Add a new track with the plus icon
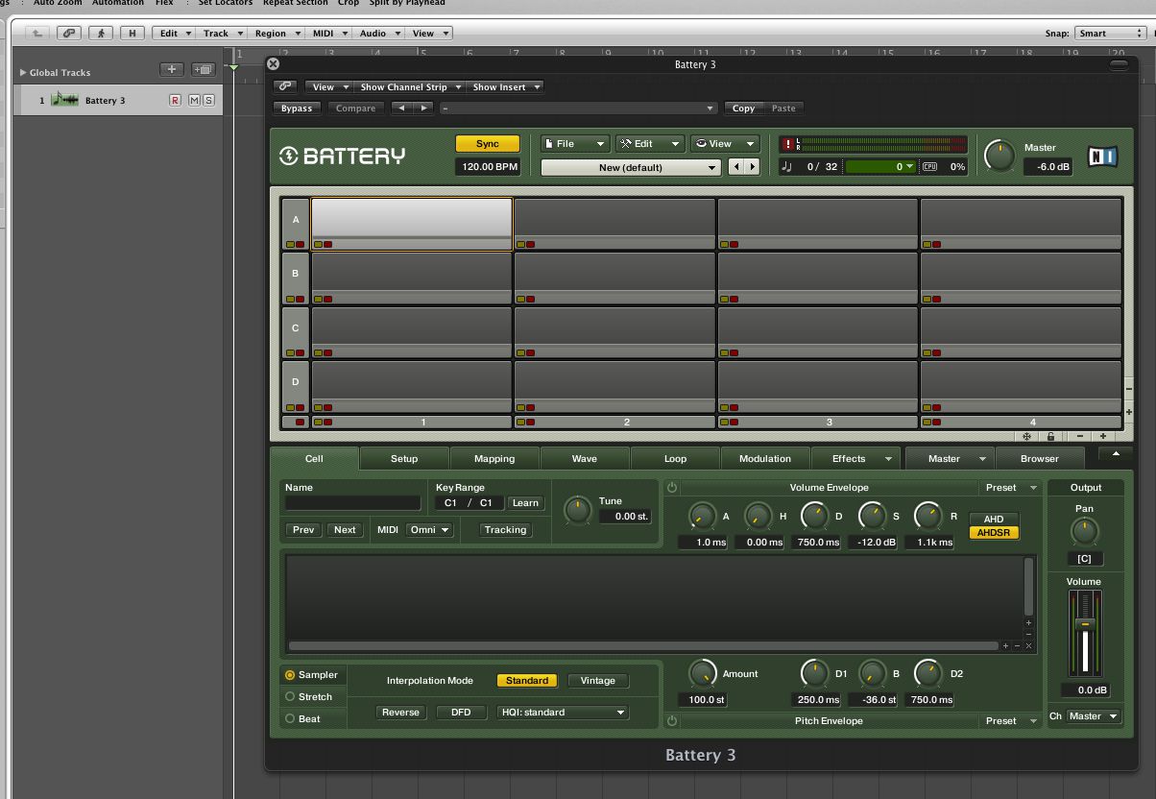This screenshot has height=799, width=1156. (x=172, y=69)
